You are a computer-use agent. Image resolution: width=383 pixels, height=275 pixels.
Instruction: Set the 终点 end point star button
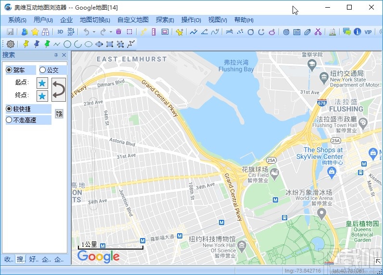[42, 96]
